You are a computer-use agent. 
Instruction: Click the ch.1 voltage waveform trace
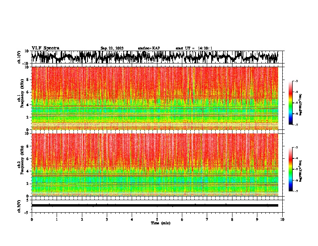click(155, 57)
